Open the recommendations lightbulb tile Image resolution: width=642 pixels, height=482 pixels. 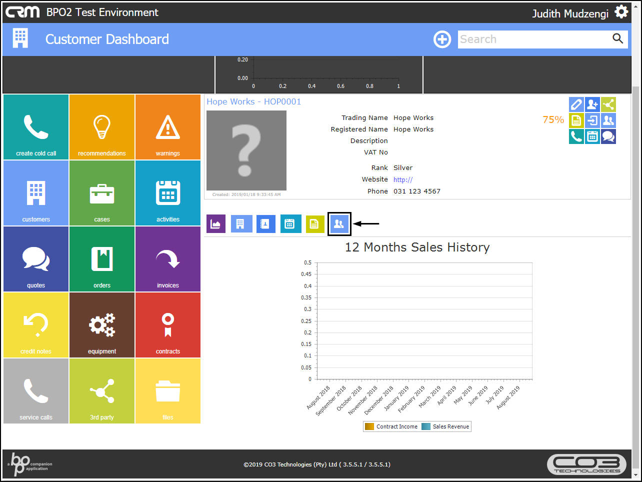click(x=102, y=127)
